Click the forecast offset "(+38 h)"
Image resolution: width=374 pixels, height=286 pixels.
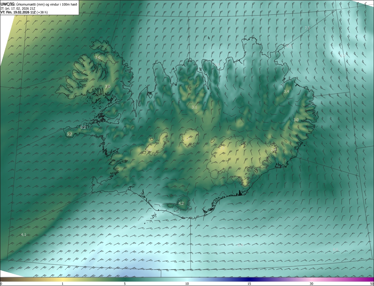(x=42, y=12)
